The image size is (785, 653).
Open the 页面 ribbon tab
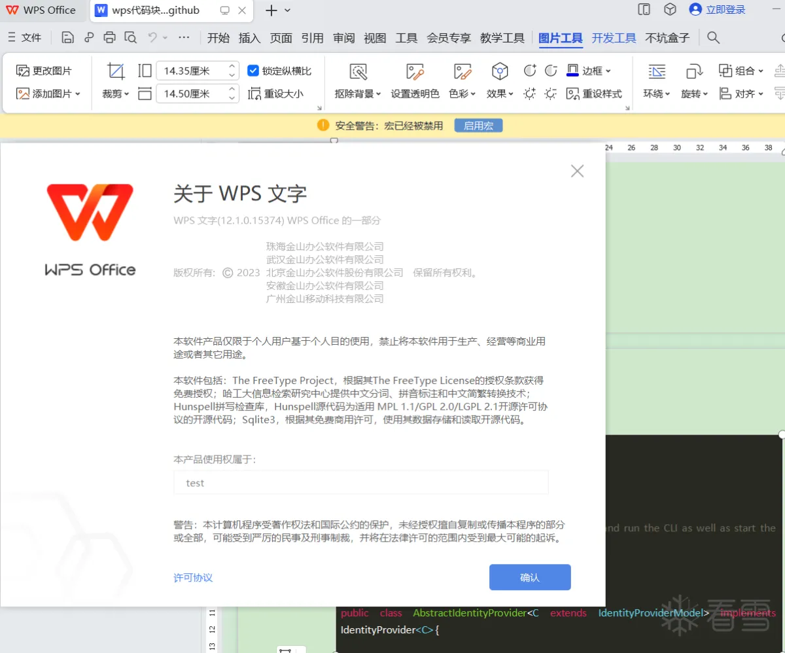(281, 38)
